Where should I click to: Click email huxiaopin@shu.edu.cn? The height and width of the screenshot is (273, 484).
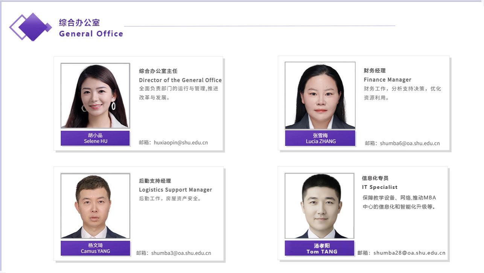[181, 143]
